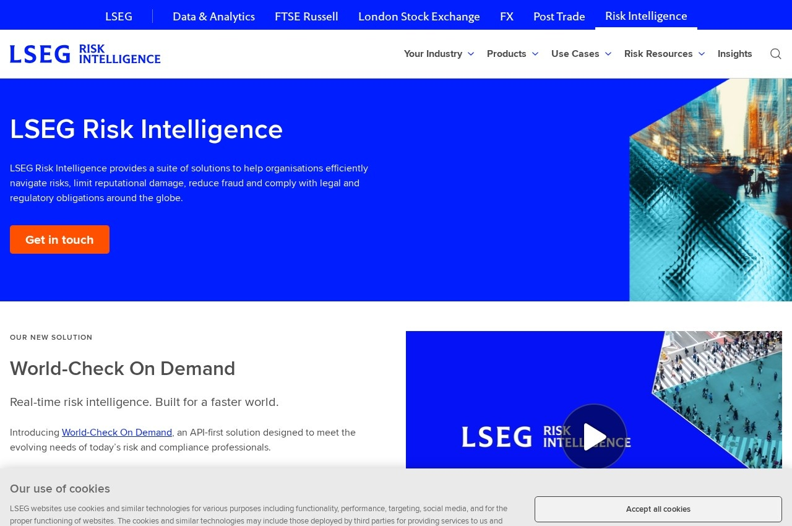Click the Get in touch button
Viewport: 792px width, 526px height.
(x=59, y=239)
